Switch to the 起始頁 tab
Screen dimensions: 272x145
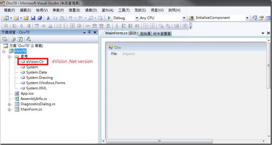coord(145,34)
